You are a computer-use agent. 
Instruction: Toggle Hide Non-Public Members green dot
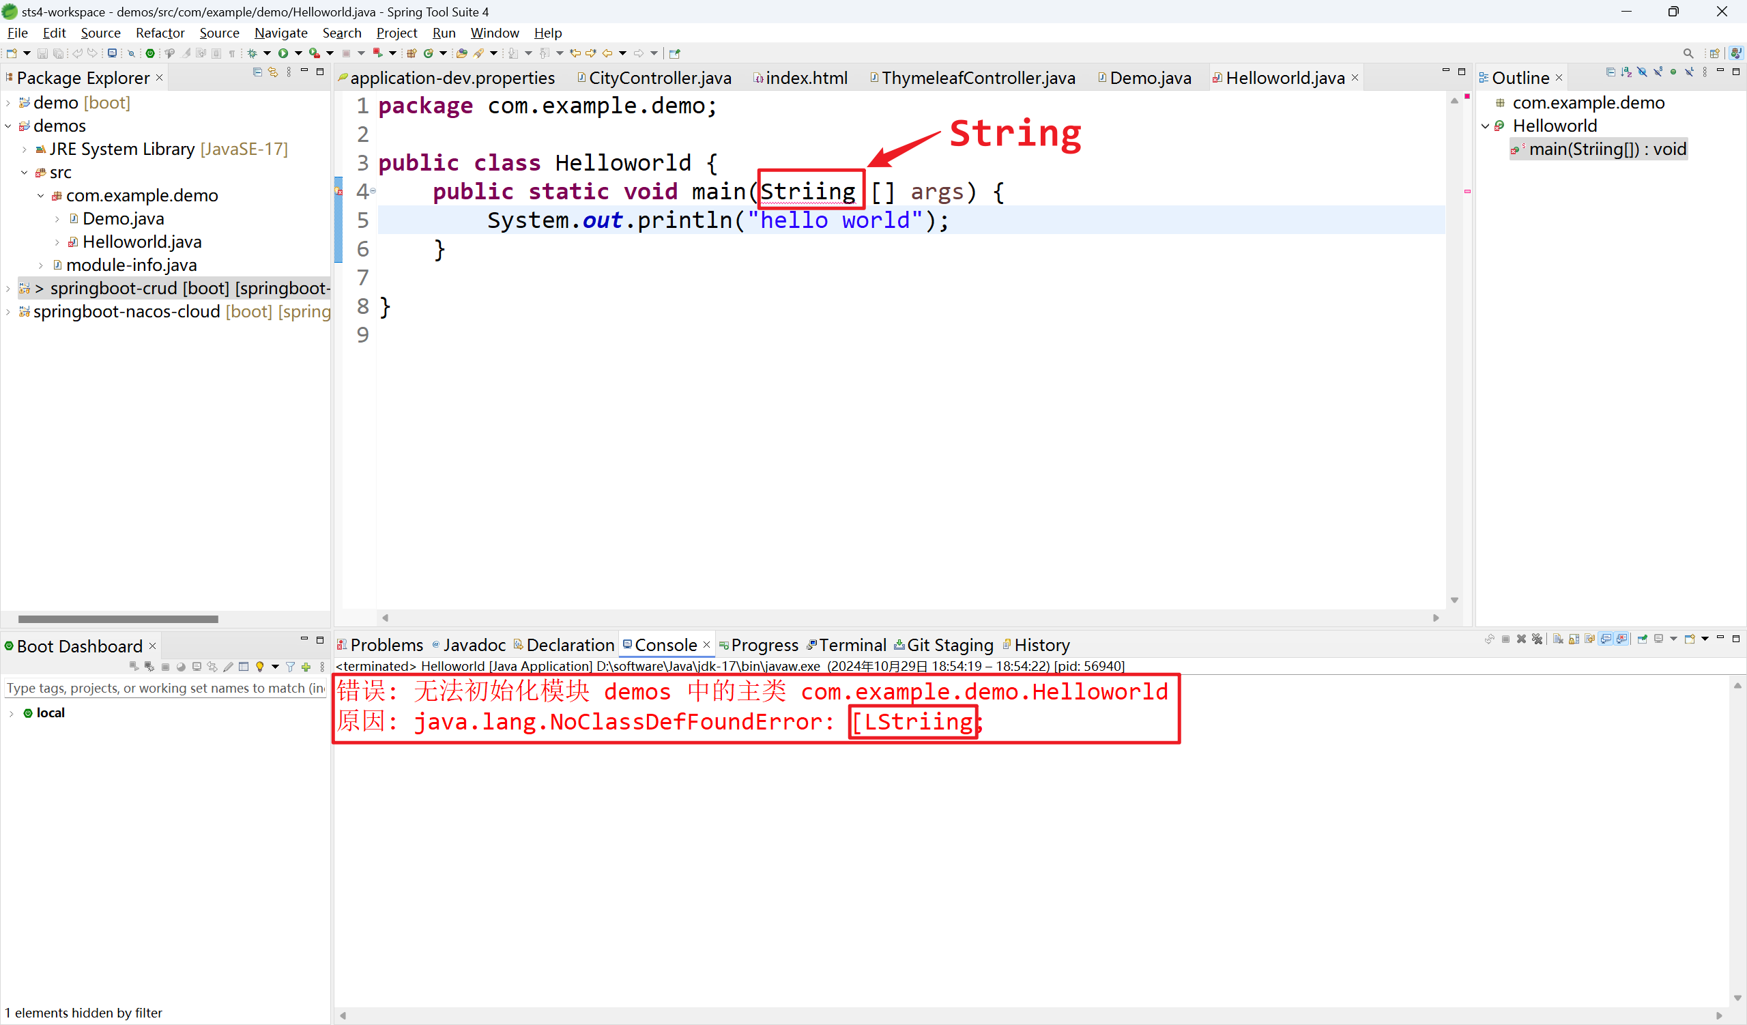click(1673, 72)
